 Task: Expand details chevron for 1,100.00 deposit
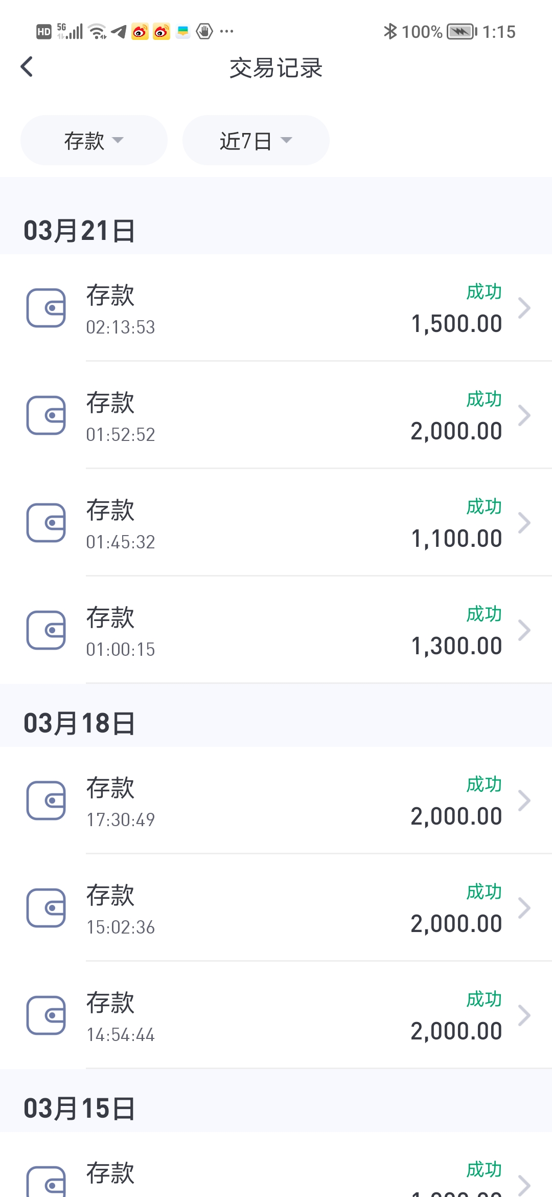point(524,523)
